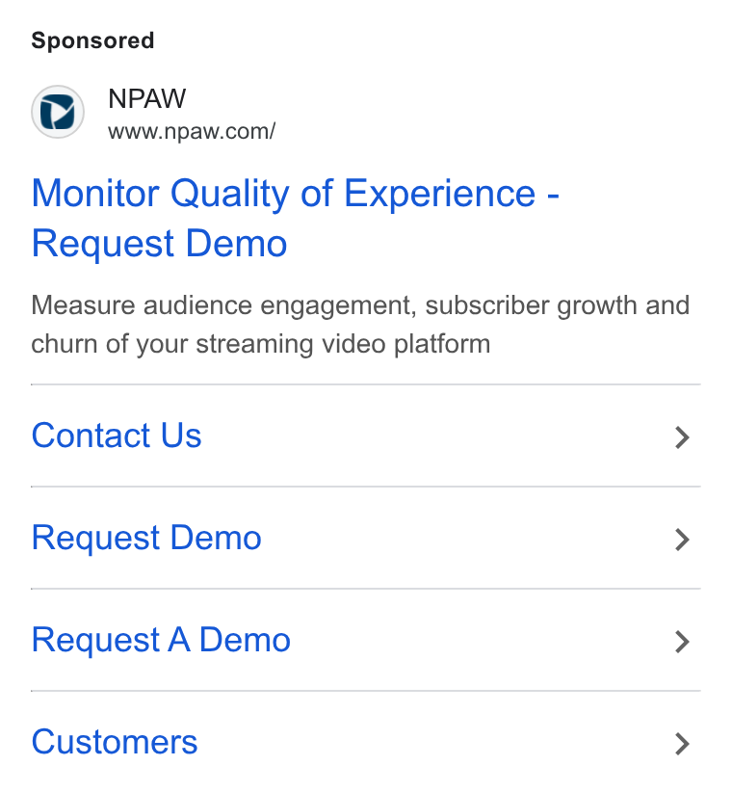Open the Monitor Quality of Experience headline

click(296, 218)
